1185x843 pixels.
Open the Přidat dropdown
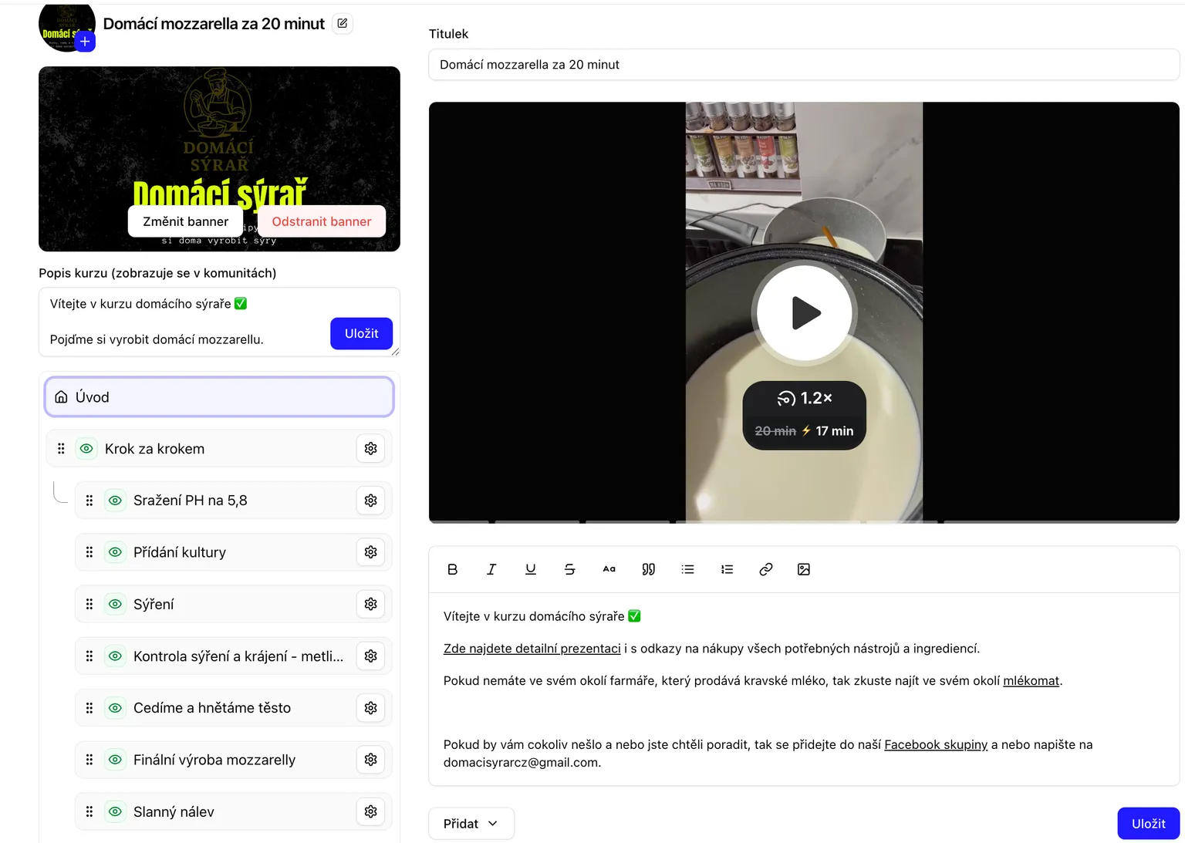click(x=471, y=824)
